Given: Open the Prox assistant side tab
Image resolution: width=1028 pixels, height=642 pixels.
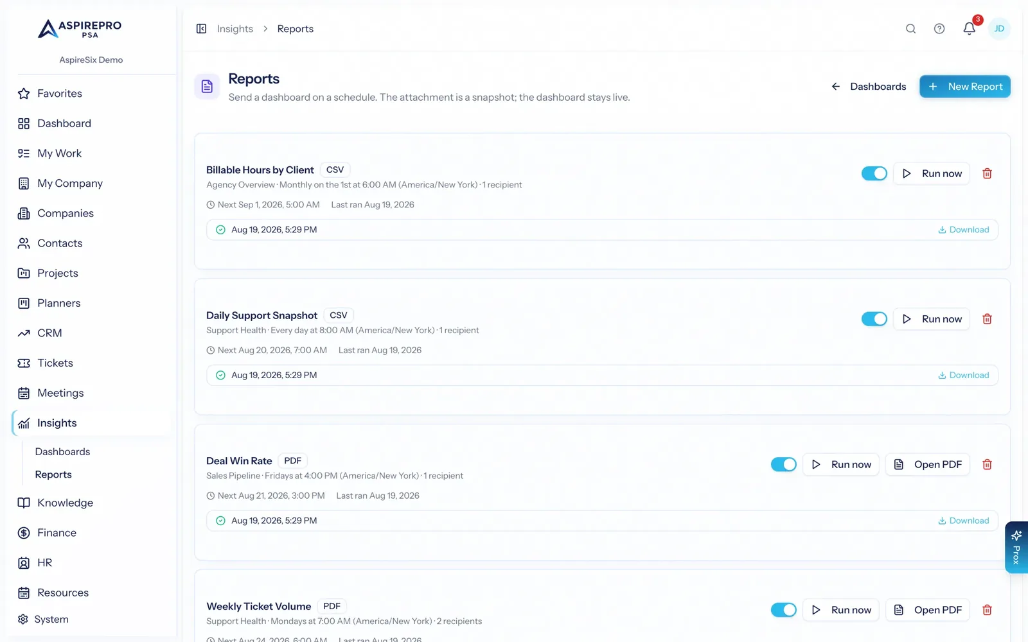Looking at the screenshot, I should pos(1016,547).
